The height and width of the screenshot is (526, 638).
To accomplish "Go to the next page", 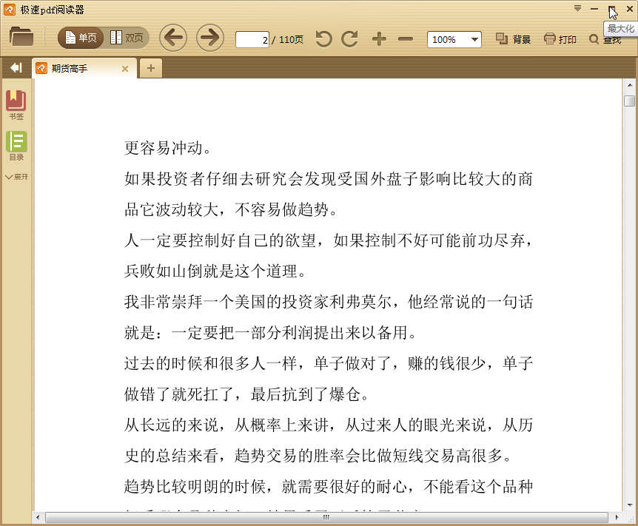I will tap(209, 37).
